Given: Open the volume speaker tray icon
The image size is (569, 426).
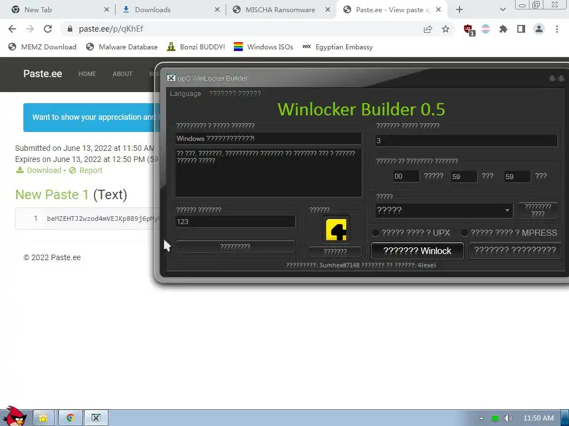Looking at the screenshot, I should click(508, 418).
